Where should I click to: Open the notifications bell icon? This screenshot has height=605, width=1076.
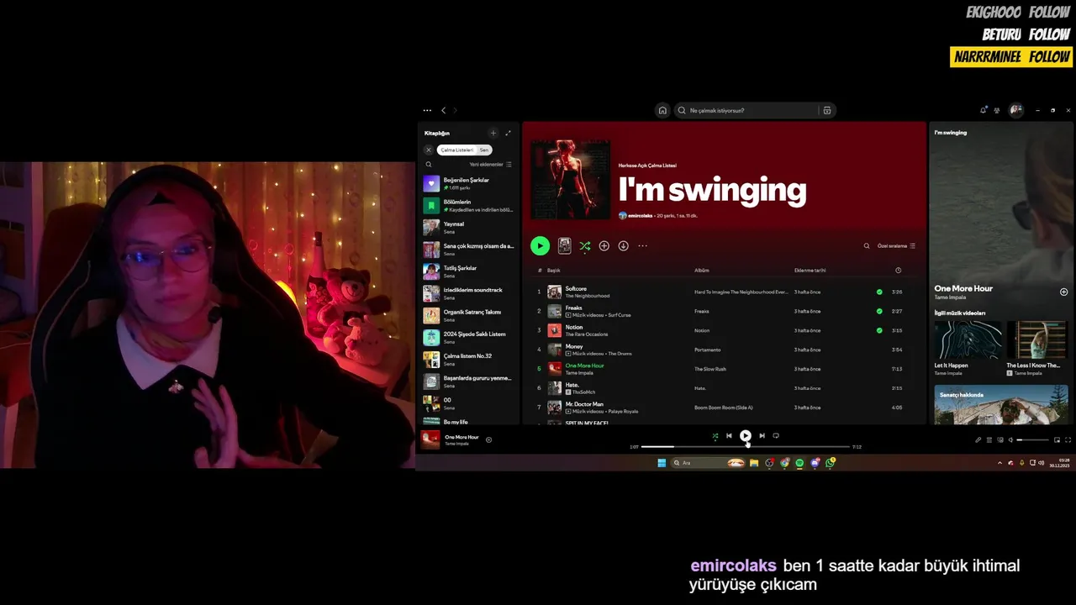point(984,110)
